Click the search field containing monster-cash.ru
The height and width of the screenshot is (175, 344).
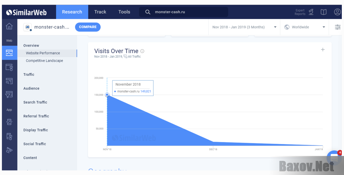pyautogui.click(x=184, y=12)
